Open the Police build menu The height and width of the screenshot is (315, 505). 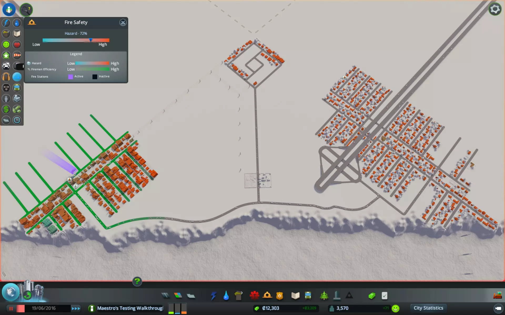(280, 296)
